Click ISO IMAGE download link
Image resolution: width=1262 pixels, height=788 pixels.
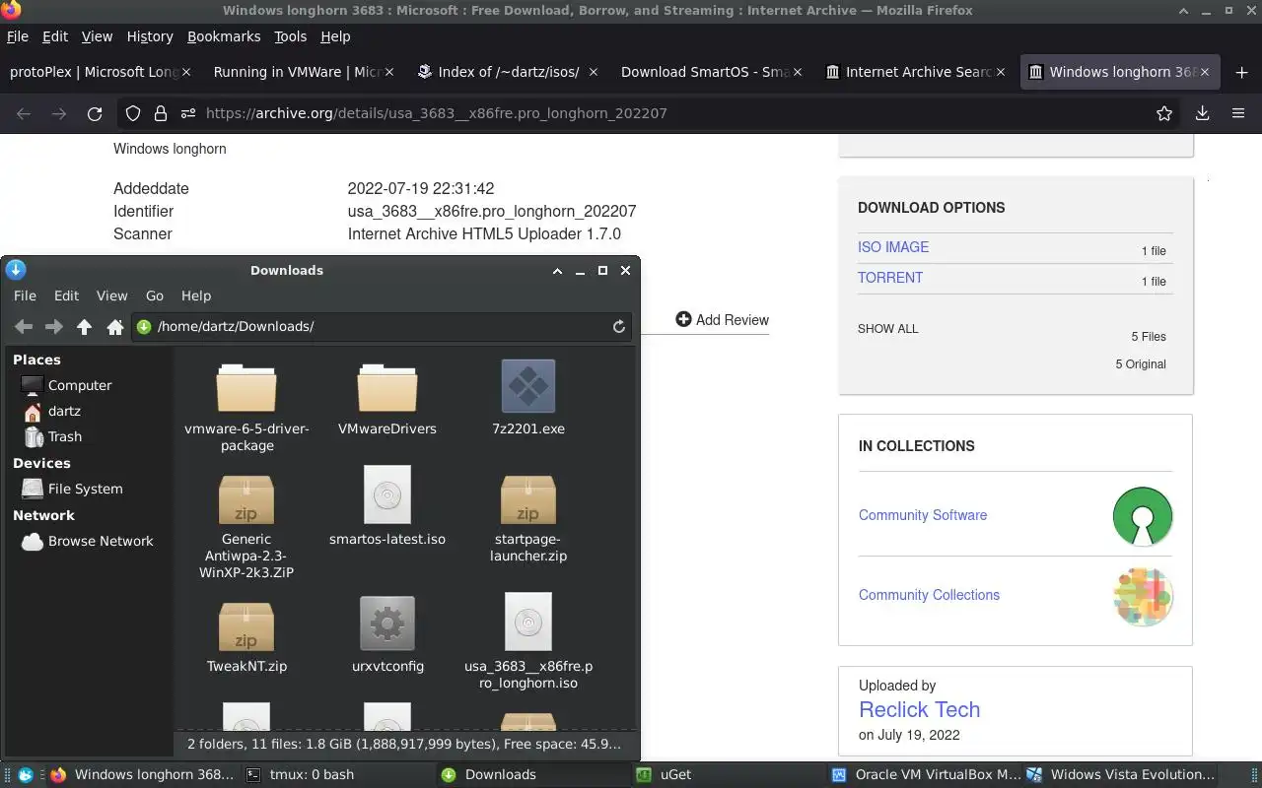[893, 247]
